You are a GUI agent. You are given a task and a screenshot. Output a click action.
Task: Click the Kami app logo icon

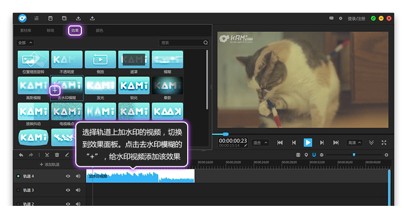[x=22, y=18]
